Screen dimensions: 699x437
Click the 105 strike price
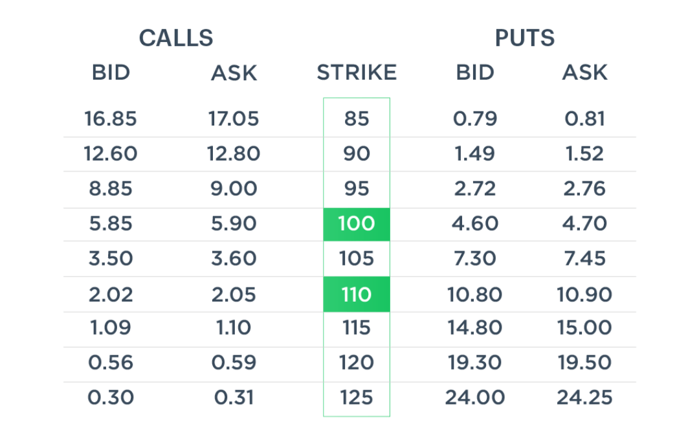[x=357, y=259]
